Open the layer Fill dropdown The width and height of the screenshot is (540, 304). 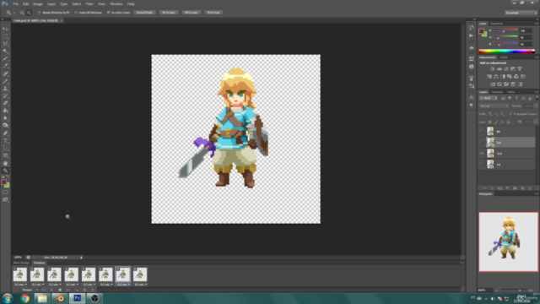click(x=536, y=122)
